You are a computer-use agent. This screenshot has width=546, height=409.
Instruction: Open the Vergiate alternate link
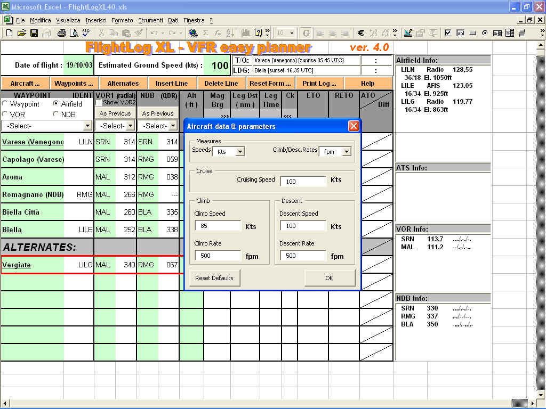coord(17,265)
